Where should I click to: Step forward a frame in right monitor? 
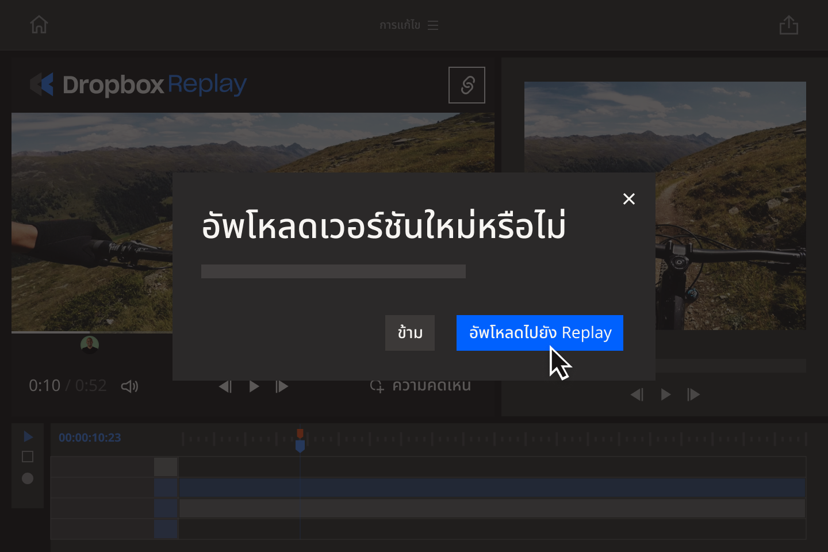tap(693, 394)
